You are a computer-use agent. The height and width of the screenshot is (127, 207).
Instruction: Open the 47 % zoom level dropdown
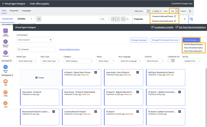105,19
